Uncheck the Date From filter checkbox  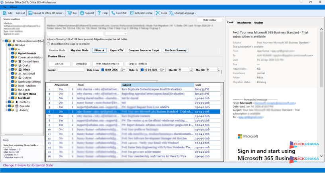tap(103, 70)
